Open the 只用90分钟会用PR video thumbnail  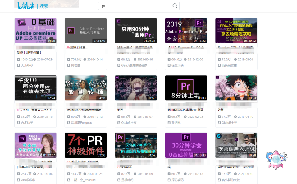pyautogui.click(x=136, y=30)
